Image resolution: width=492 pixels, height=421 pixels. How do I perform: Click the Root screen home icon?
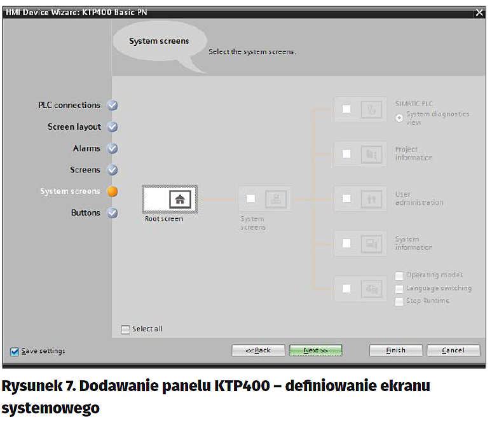pos(181,199)
